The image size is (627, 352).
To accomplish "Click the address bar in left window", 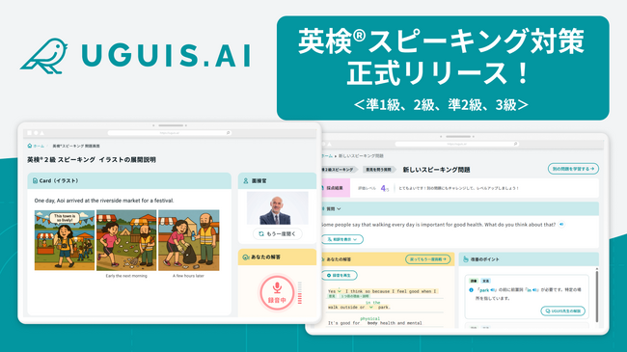I will (x=169, y=133).
